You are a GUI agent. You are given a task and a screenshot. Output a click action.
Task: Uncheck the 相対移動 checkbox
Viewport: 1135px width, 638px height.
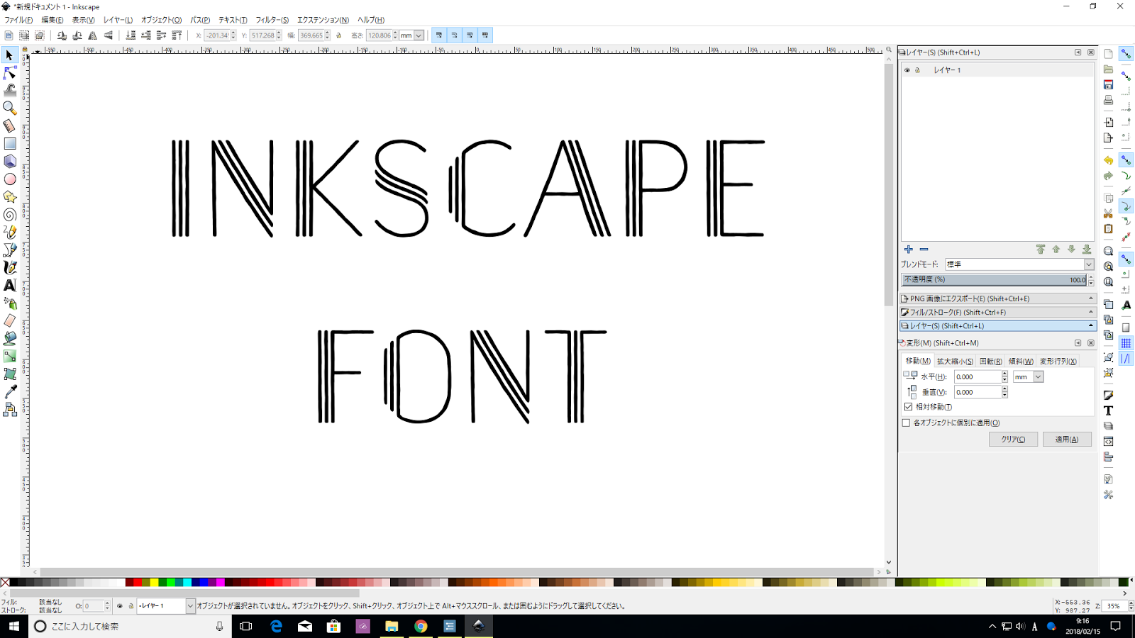click(x=909, y=407)
